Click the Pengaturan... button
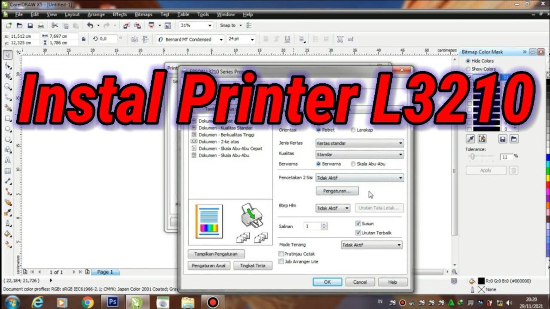 click(337, 191)
